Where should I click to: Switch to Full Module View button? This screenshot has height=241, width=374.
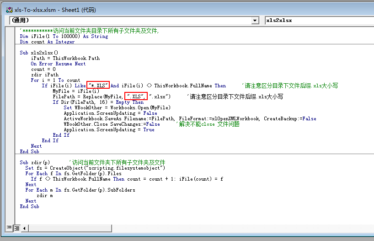tap(17, 228)
